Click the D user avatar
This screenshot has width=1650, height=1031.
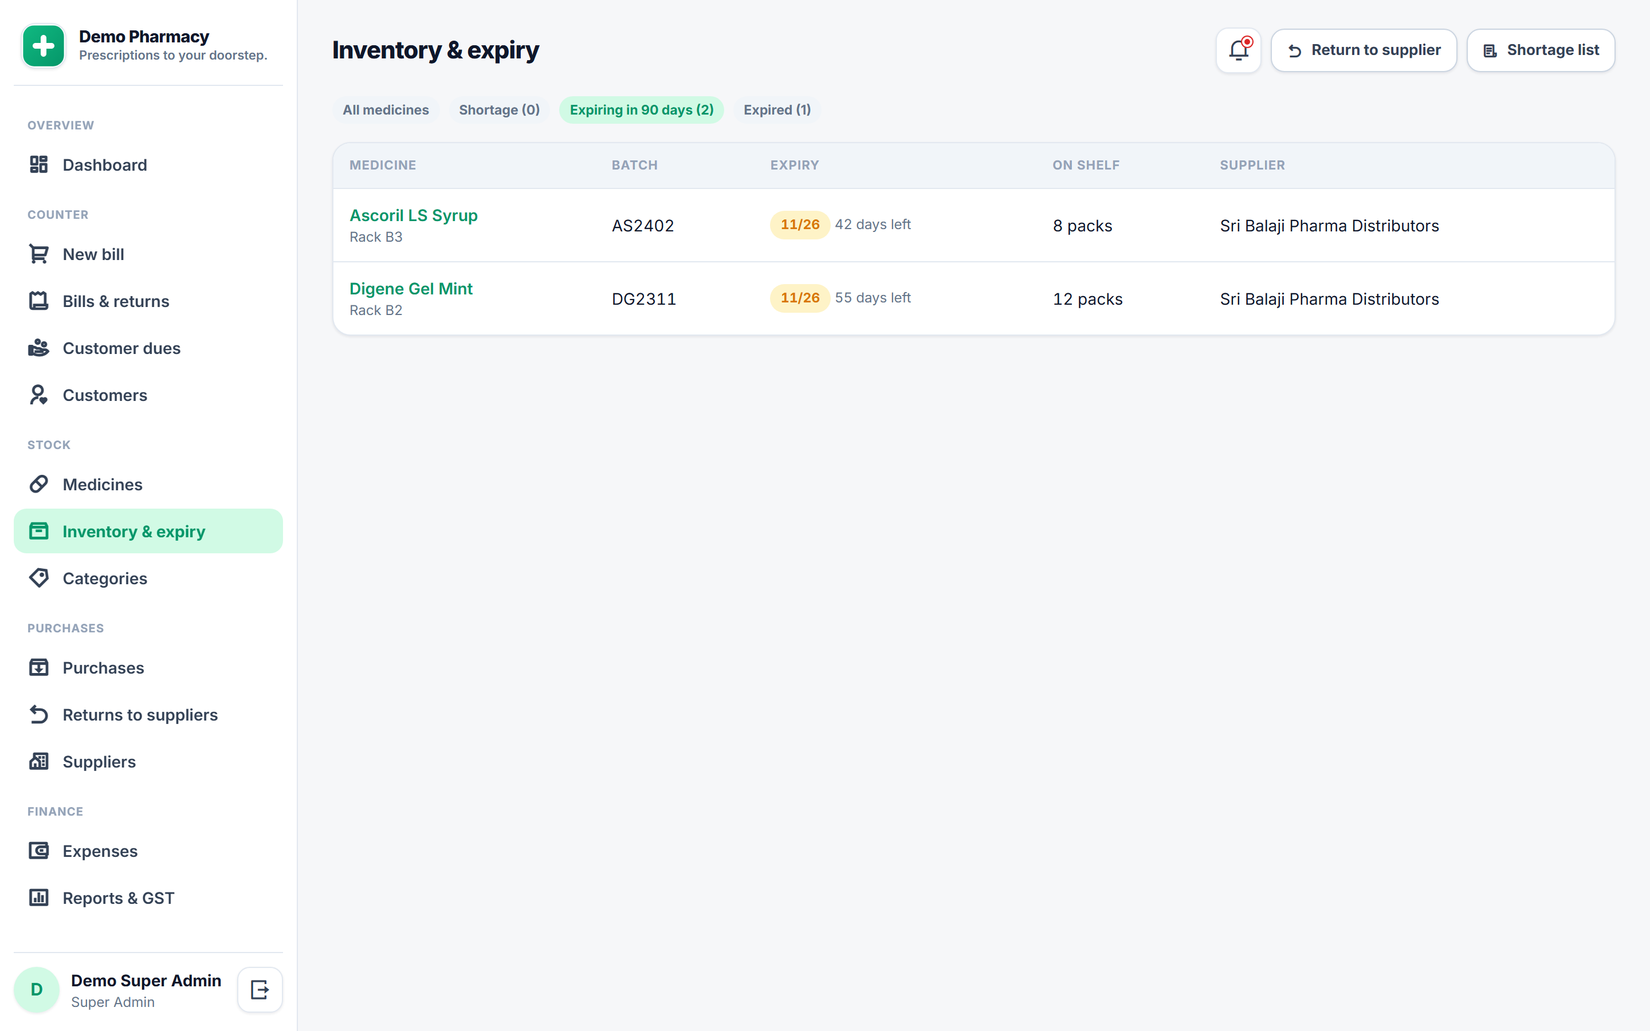37,989
